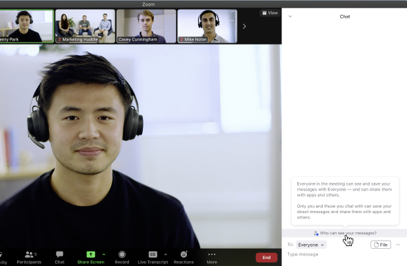
Task: Focus the 'Type message' input field
Action: pyautogui.click(x=344, y=254)
